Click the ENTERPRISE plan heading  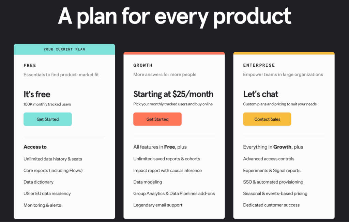[x=259, y=65]
